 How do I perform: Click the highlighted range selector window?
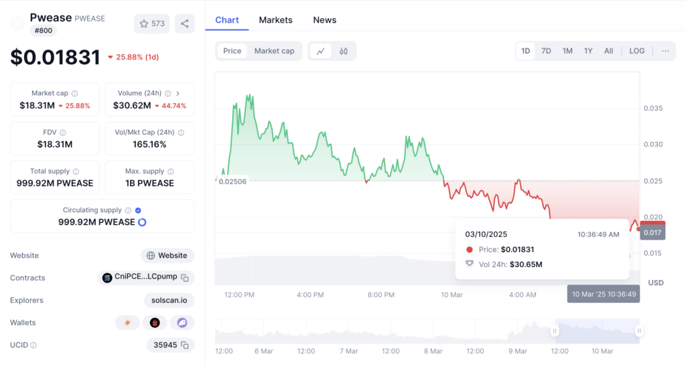[597, 331]
